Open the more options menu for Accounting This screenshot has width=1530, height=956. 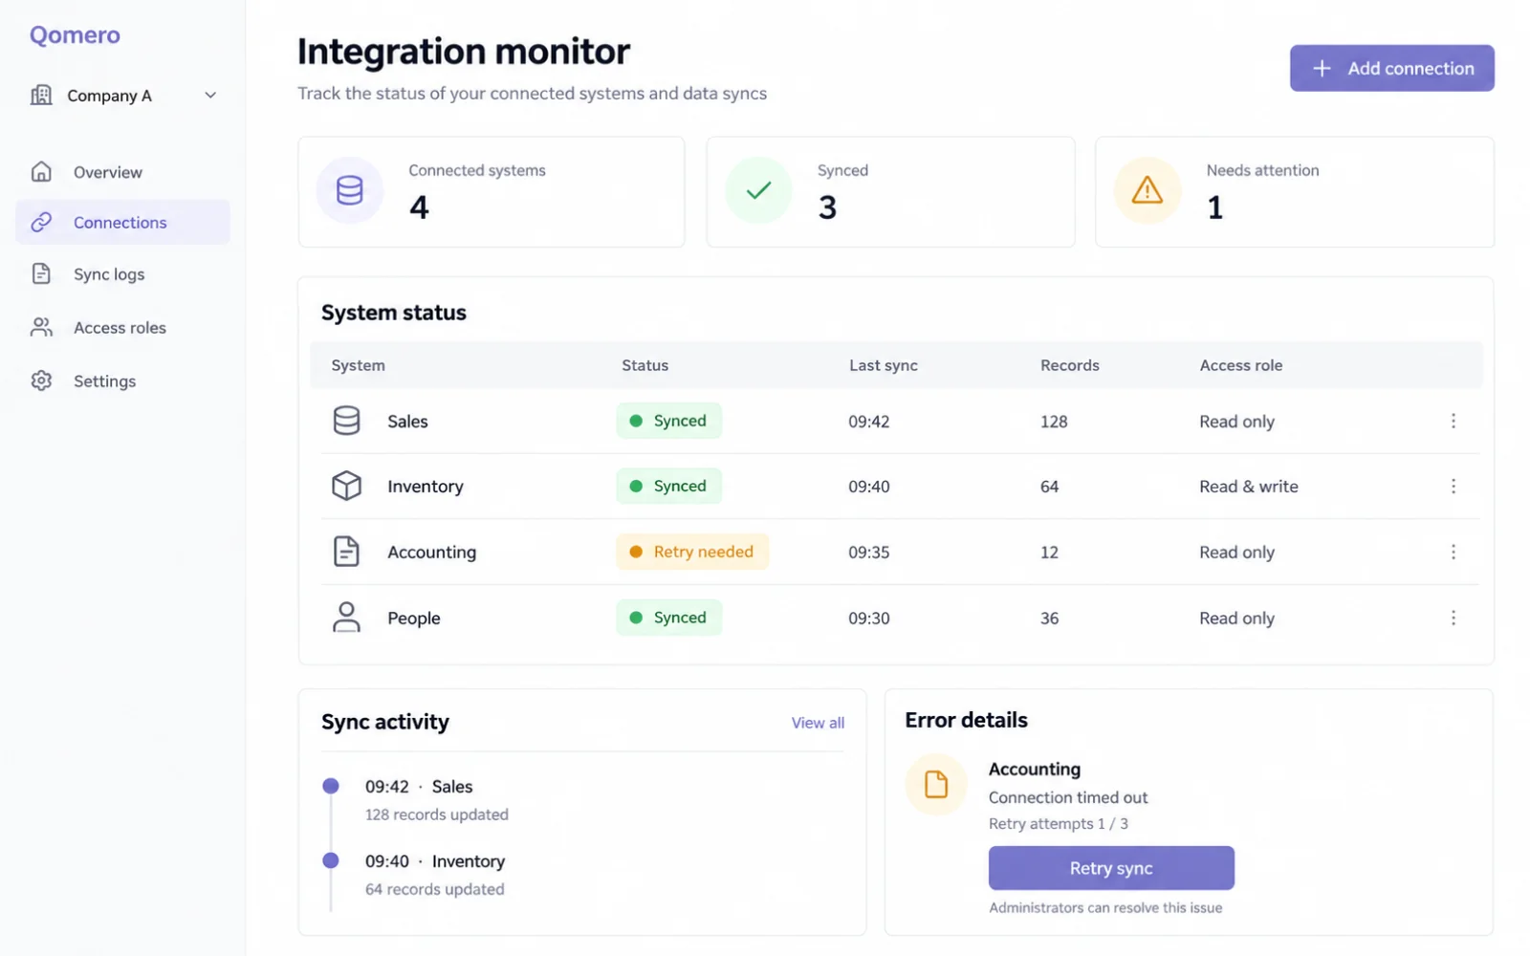tap(1453, 552)
